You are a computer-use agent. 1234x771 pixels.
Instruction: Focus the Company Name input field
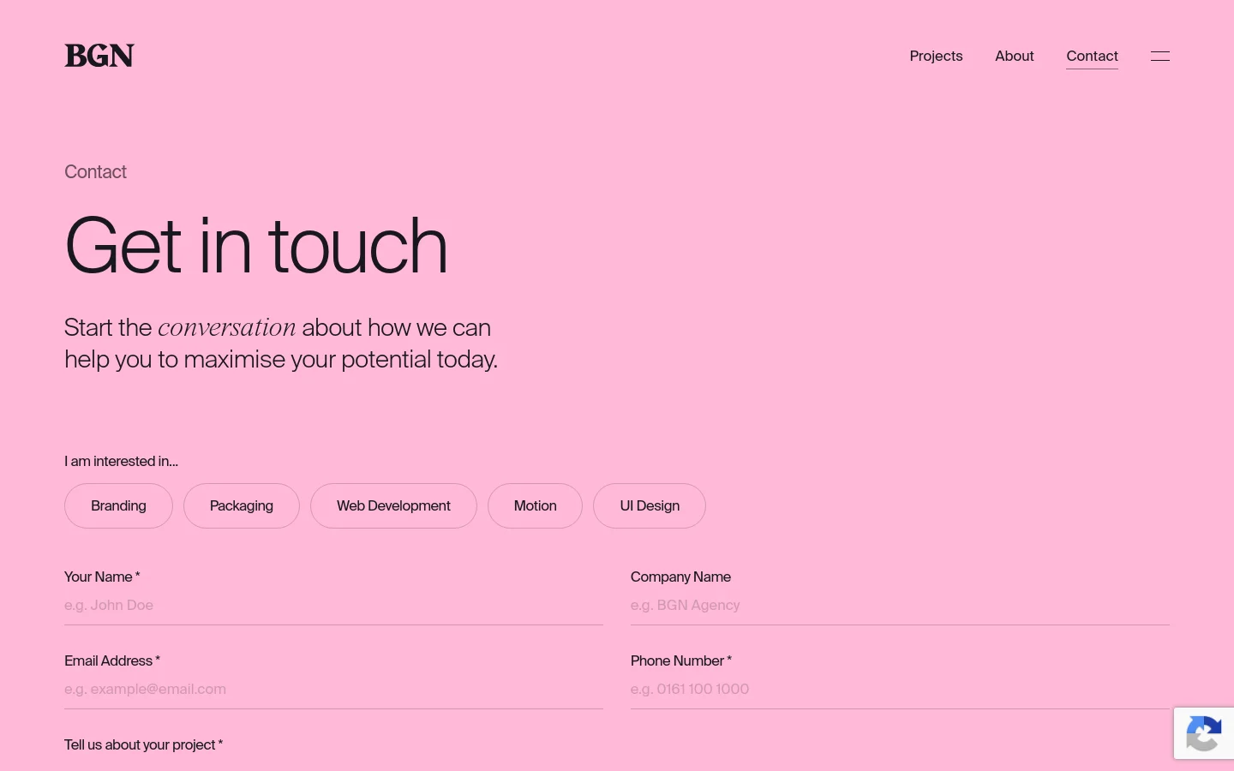point(900,605)
